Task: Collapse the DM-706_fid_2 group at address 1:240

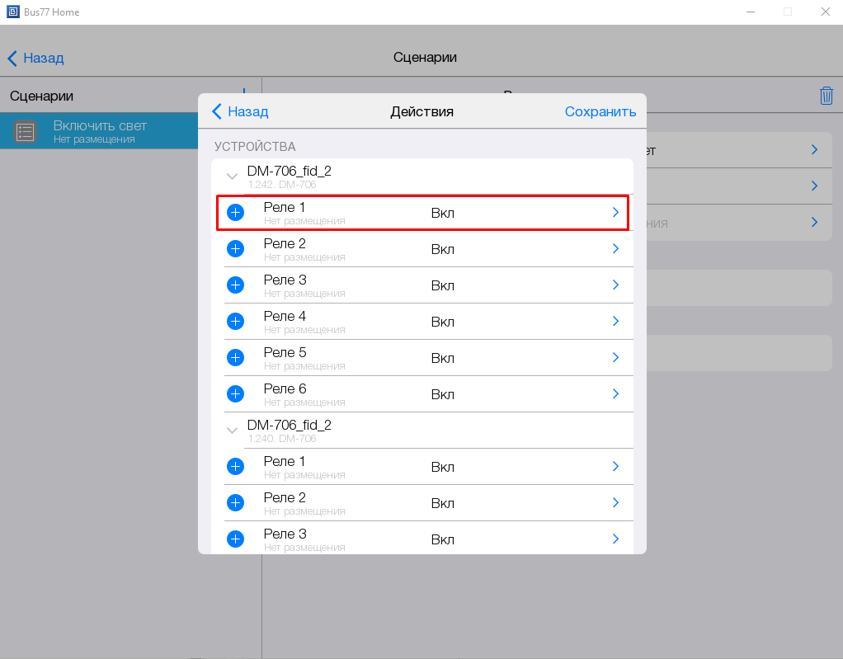Action: (x=232, y=431)
